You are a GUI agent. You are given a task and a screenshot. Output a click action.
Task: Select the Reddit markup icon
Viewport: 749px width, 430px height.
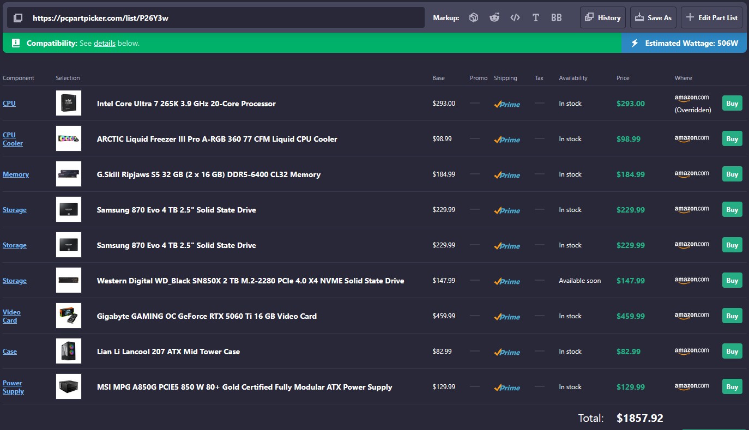tap(494, 17)
